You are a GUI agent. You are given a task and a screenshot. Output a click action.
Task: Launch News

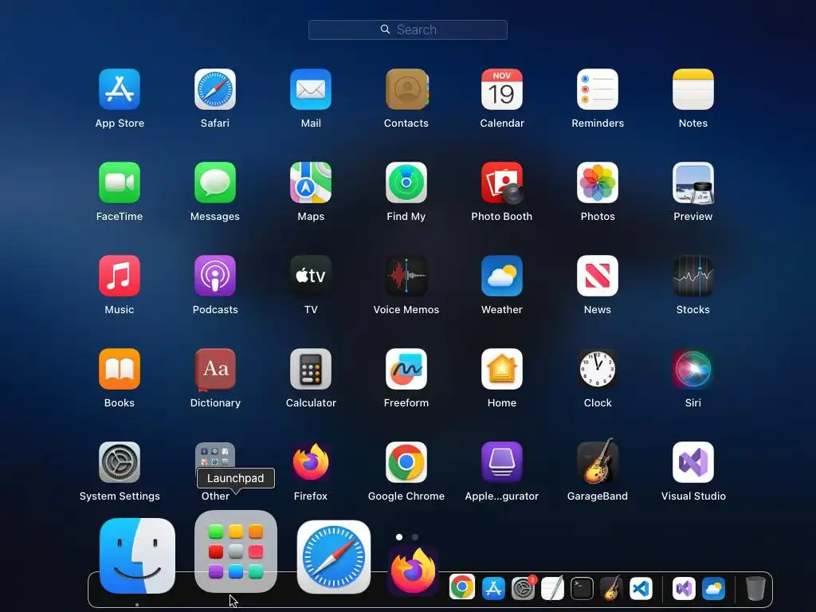pyautogui.click(x=598, y=276)
